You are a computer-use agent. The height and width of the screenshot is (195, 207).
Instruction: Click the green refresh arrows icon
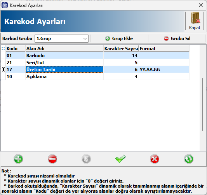point(189,159)
